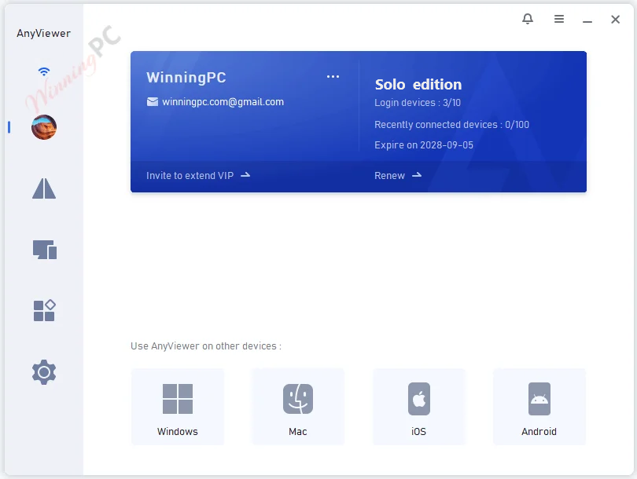Click the Renew link
The image size is (637, 479).
[389, 176]
